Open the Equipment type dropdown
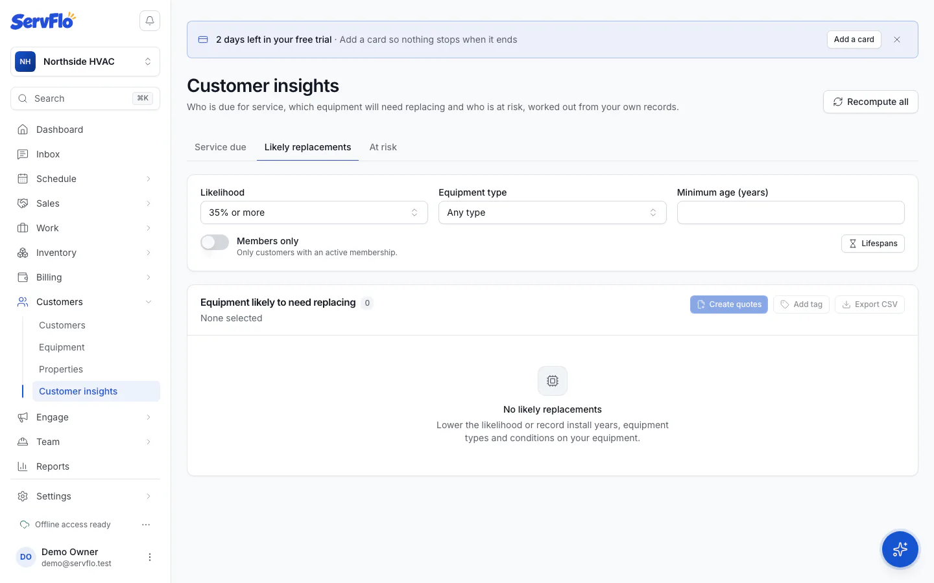This screenshot has width=934, height=583. click(x=553, y=212)
